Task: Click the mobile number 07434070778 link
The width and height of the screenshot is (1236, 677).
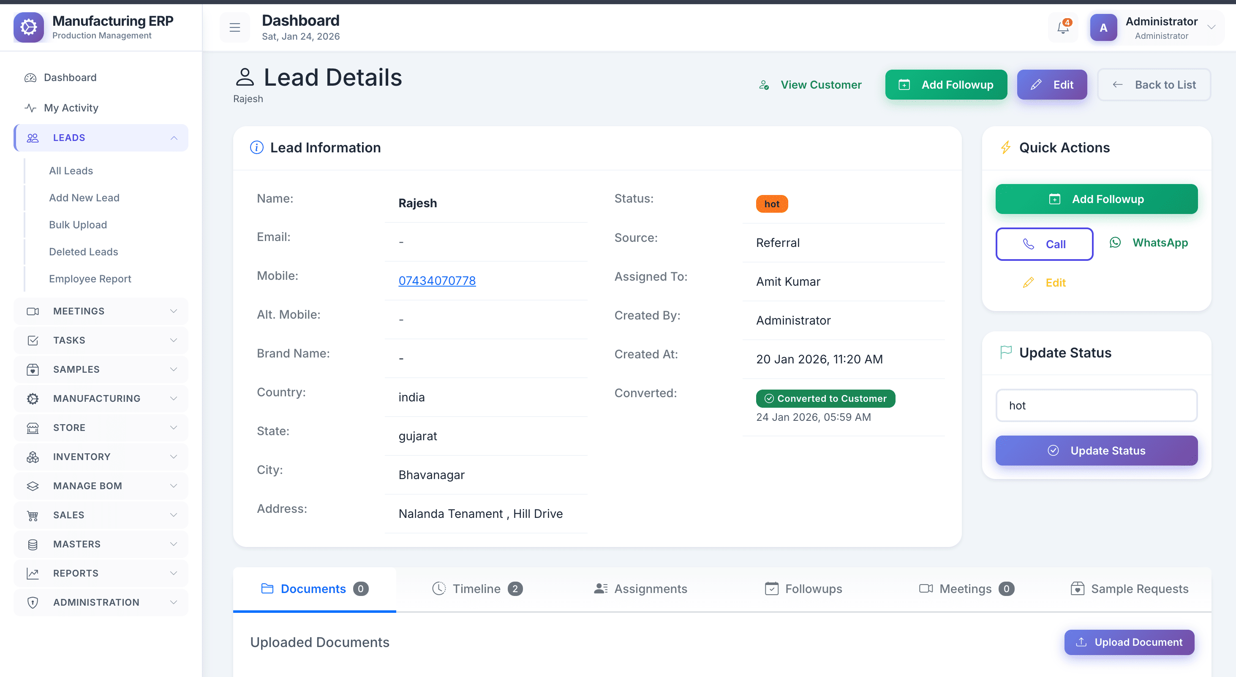Action: pos(437,281)
